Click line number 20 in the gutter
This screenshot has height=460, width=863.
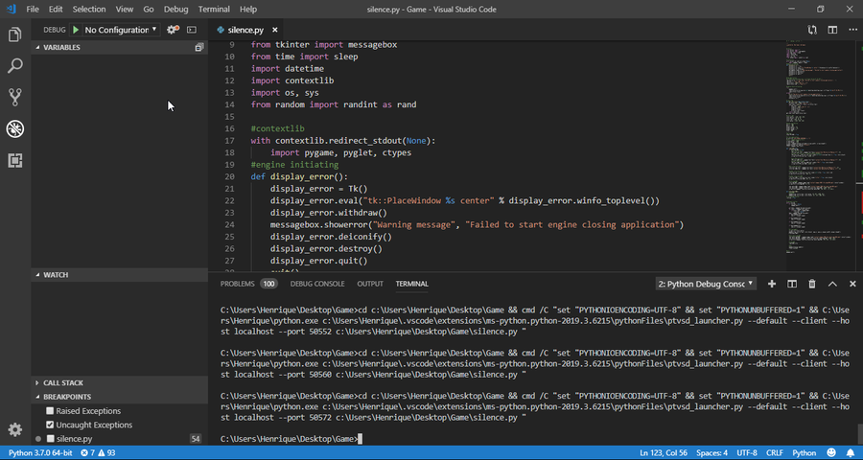point(229,176)
